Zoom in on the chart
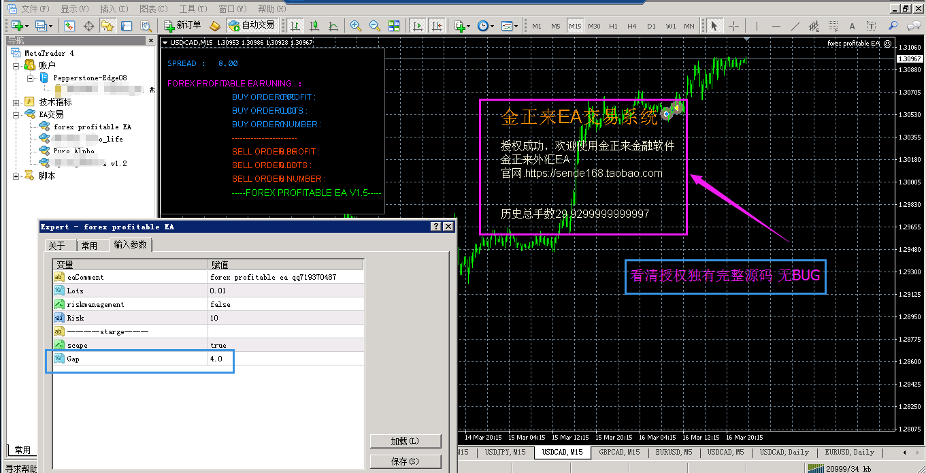The width and height of the screenshot is (926, 473). pyautogui.click(x=355, y=26)
